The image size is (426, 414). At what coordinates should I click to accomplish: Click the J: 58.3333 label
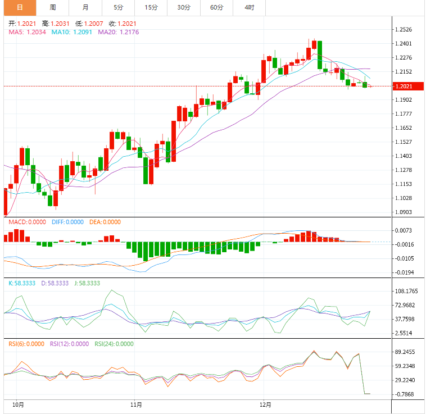87,283
